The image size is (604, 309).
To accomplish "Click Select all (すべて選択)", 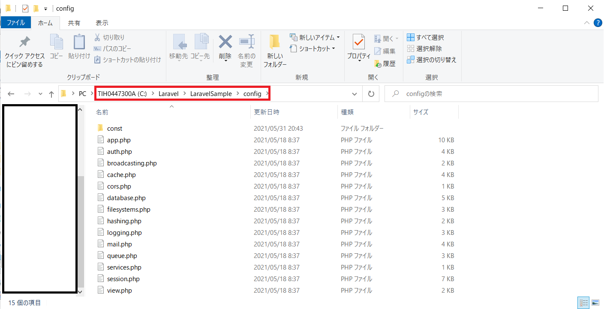I will 425,37.
